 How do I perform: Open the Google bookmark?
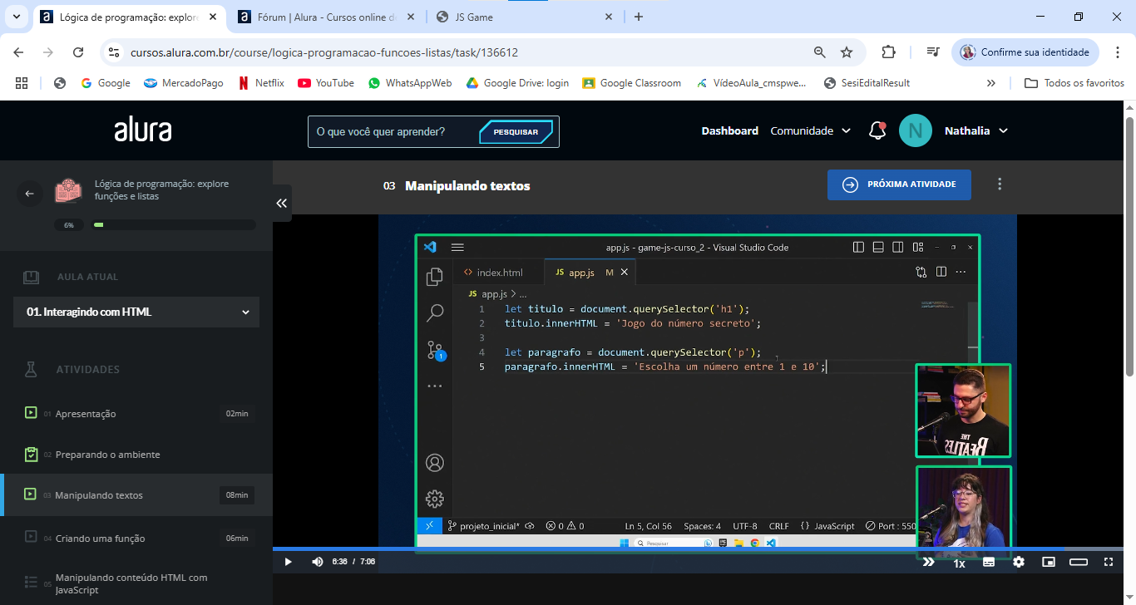pyautogui.click(x=105, y=83)
